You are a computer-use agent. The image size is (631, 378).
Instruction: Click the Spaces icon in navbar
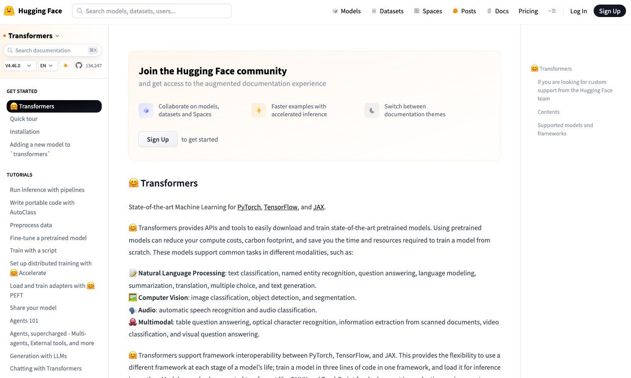click(x=417, y=11)
